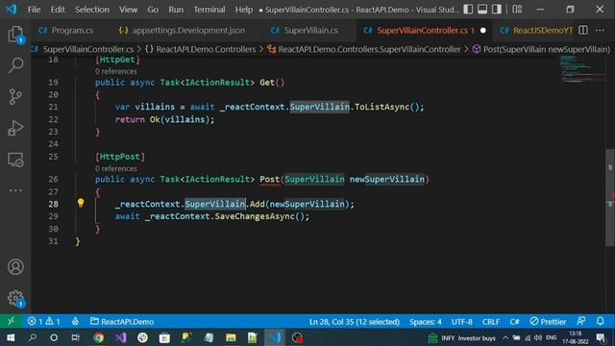The width and height of the screenshot is (615, 346).
Task: Toggle the primary side bar layout icon
Action: point(468,9)
